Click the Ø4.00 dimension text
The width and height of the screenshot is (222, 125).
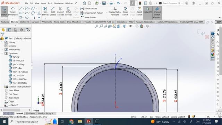point(61,87)
